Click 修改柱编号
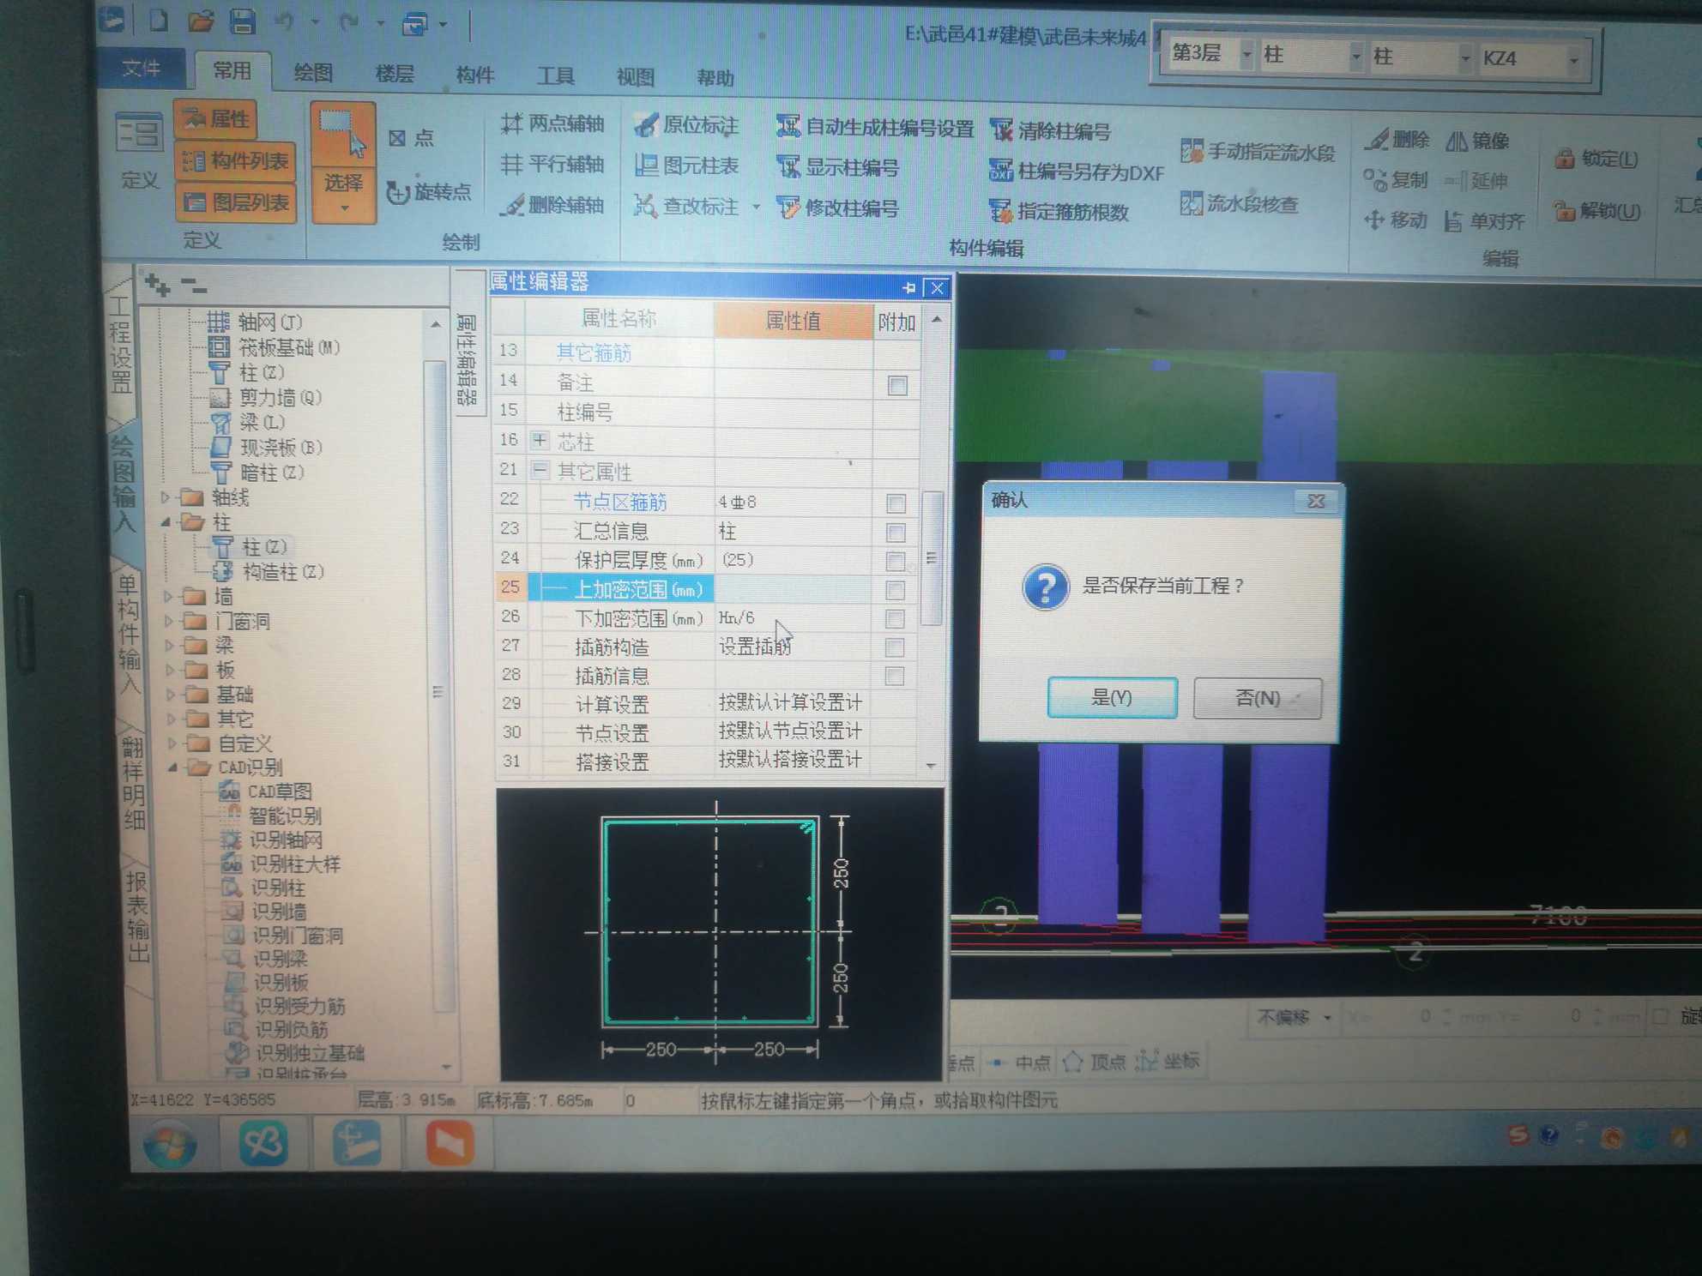1702x1276 pixels. pos(837,208)
